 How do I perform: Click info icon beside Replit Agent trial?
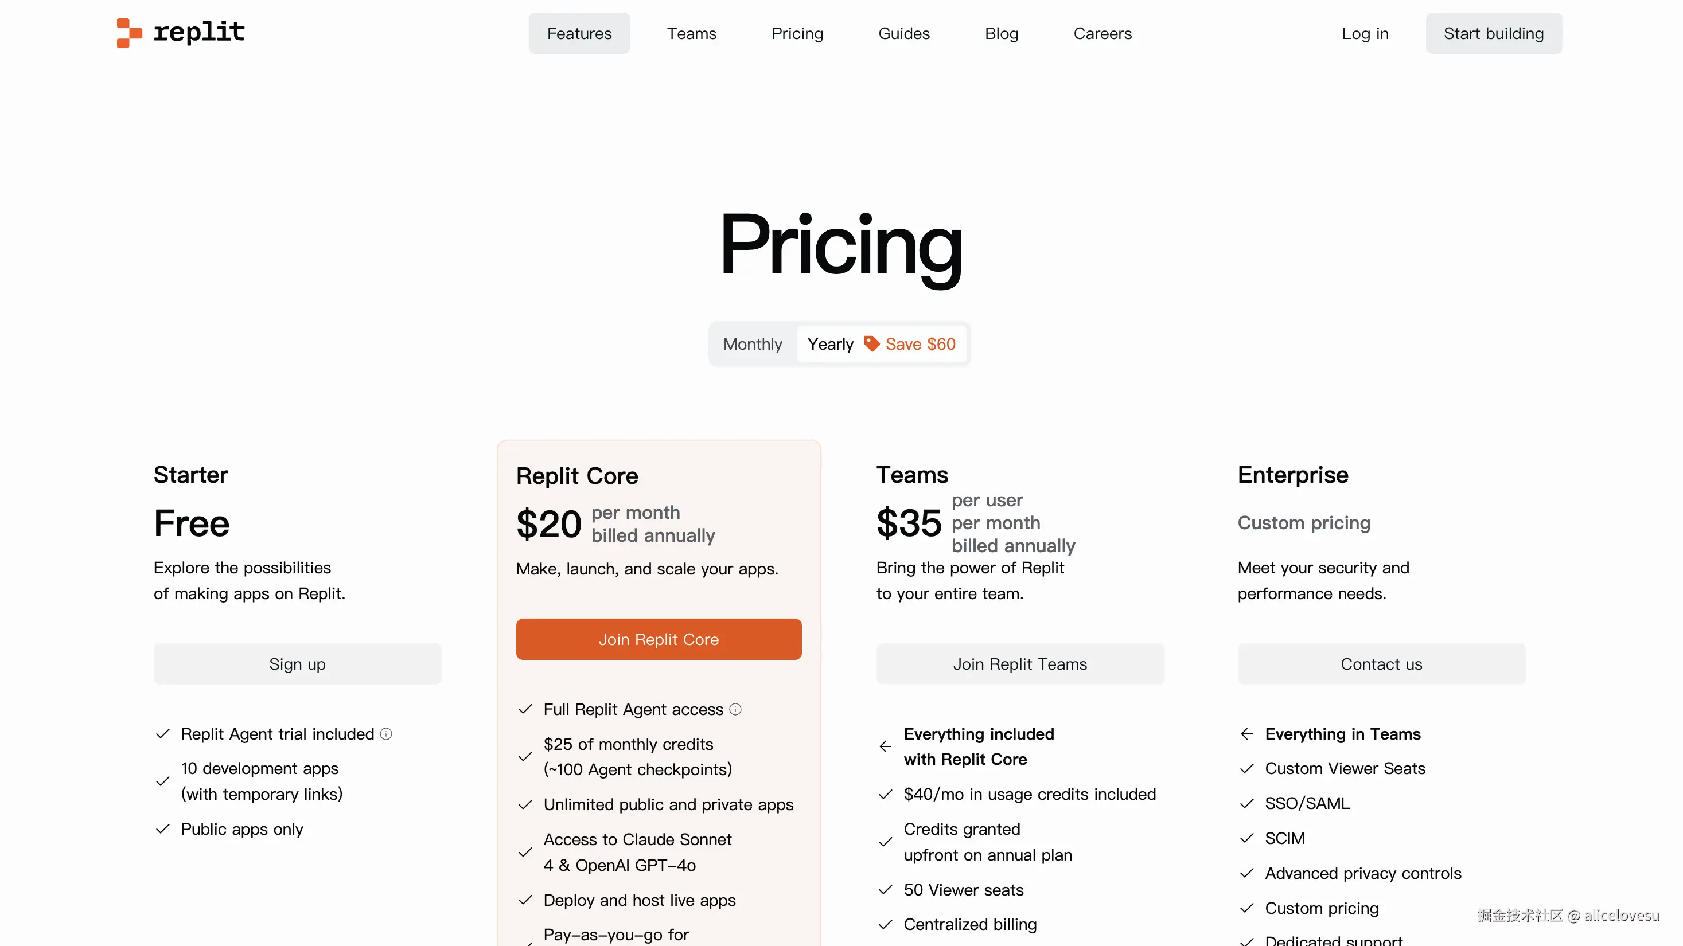click(386, 734)
